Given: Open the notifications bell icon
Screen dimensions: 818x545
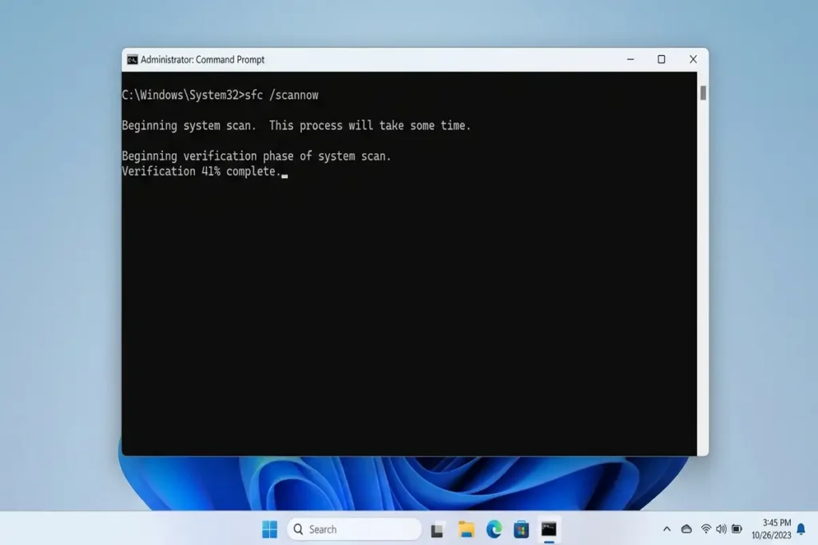Looking at the screenshot, I should pos(800,529).
